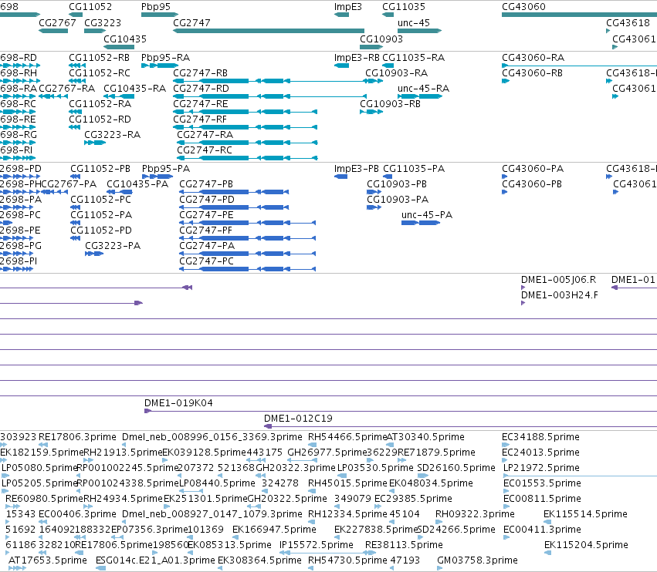The width and height of the screenshot is (657, 572).
Task: Select EST ESG014c.E21_A01.3prime
Action: [100, 568]
